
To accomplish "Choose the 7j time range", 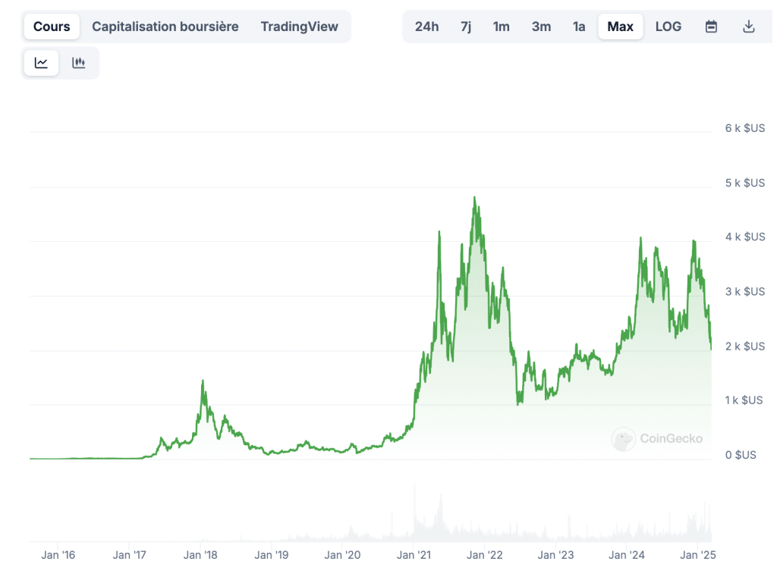I will tap(466, 27).
